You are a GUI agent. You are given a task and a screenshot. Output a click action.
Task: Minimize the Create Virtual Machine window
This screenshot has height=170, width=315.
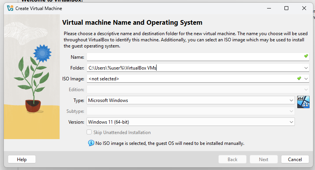pyautogui.click(x=269, y=8)
